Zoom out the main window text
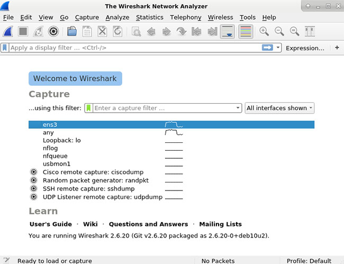Viewport: 344px width, 264px height. [x=279, y=32]
